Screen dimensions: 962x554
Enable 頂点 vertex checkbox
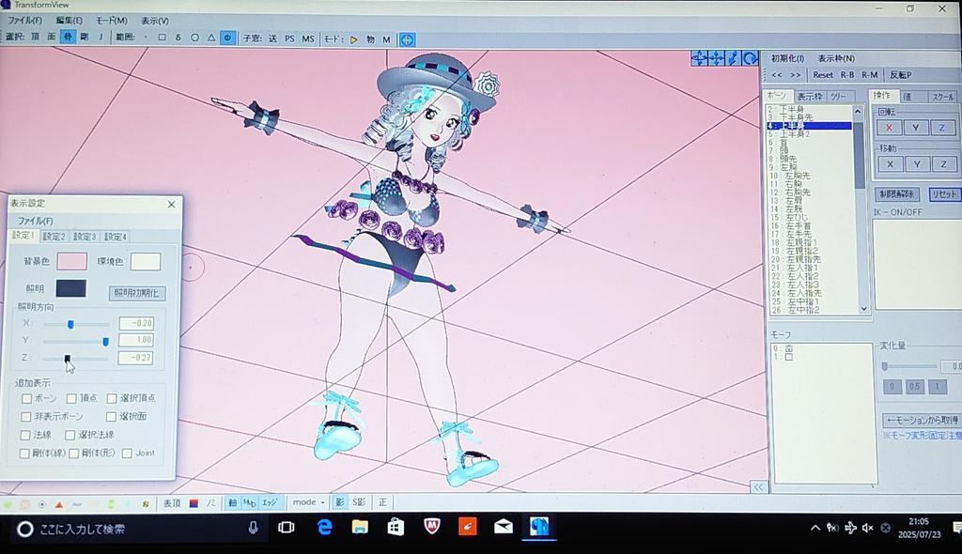point(71,398)
